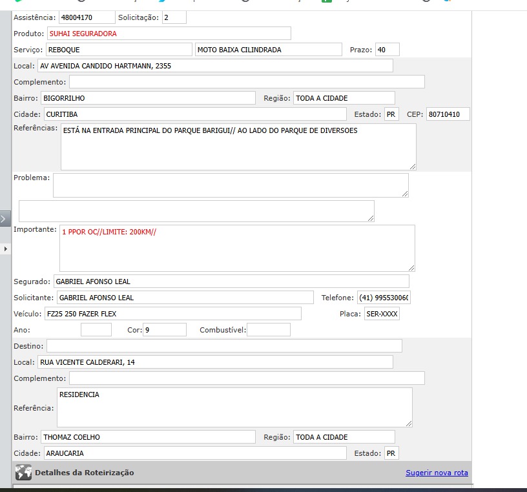527x492 pixels.
Task: Select the Solicitação field
Action: (x=174, y=17)
